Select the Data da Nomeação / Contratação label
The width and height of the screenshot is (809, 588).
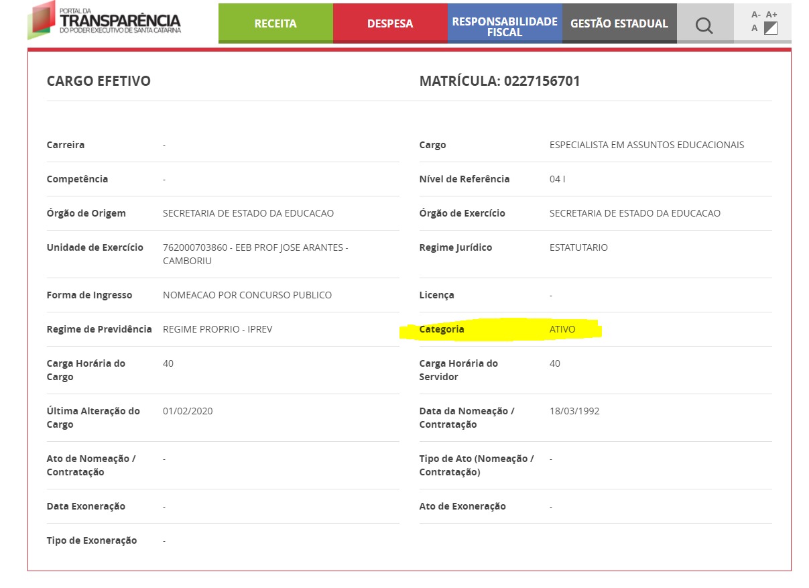pyautogui.click(x=467, y=418)
